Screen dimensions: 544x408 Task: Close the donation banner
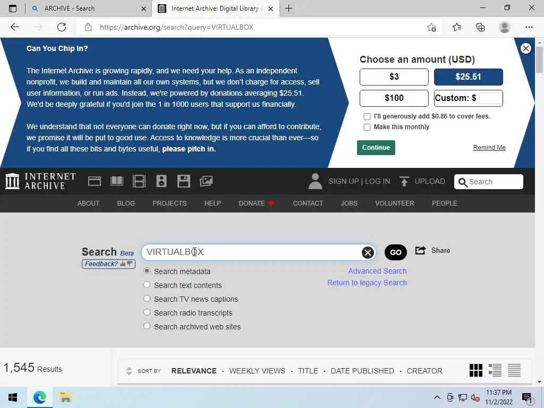(526, 48)
